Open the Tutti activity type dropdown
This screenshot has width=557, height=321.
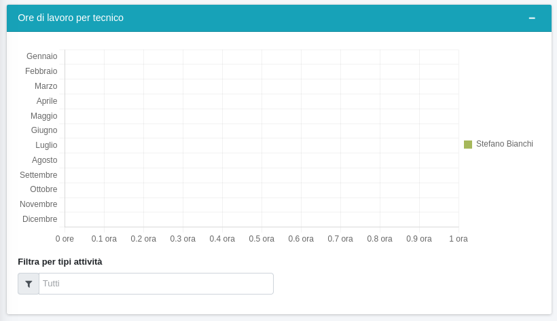tap(156, 284)
